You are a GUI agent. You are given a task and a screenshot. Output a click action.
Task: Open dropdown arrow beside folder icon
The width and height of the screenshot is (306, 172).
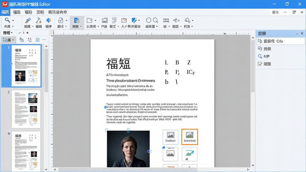(95, 21)
